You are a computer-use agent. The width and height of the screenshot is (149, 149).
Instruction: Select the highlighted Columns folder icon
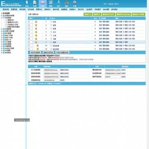(43, 2)
